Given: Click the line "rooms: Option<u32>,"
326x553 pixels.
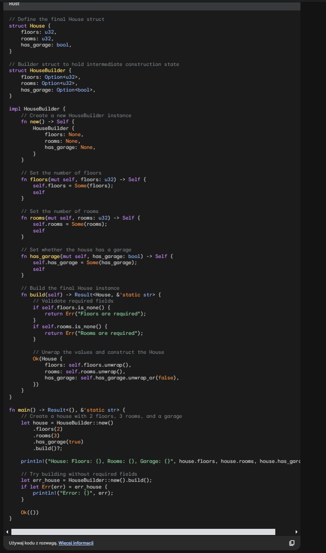Looking at the screenshot, I should (x=49, y=83).
